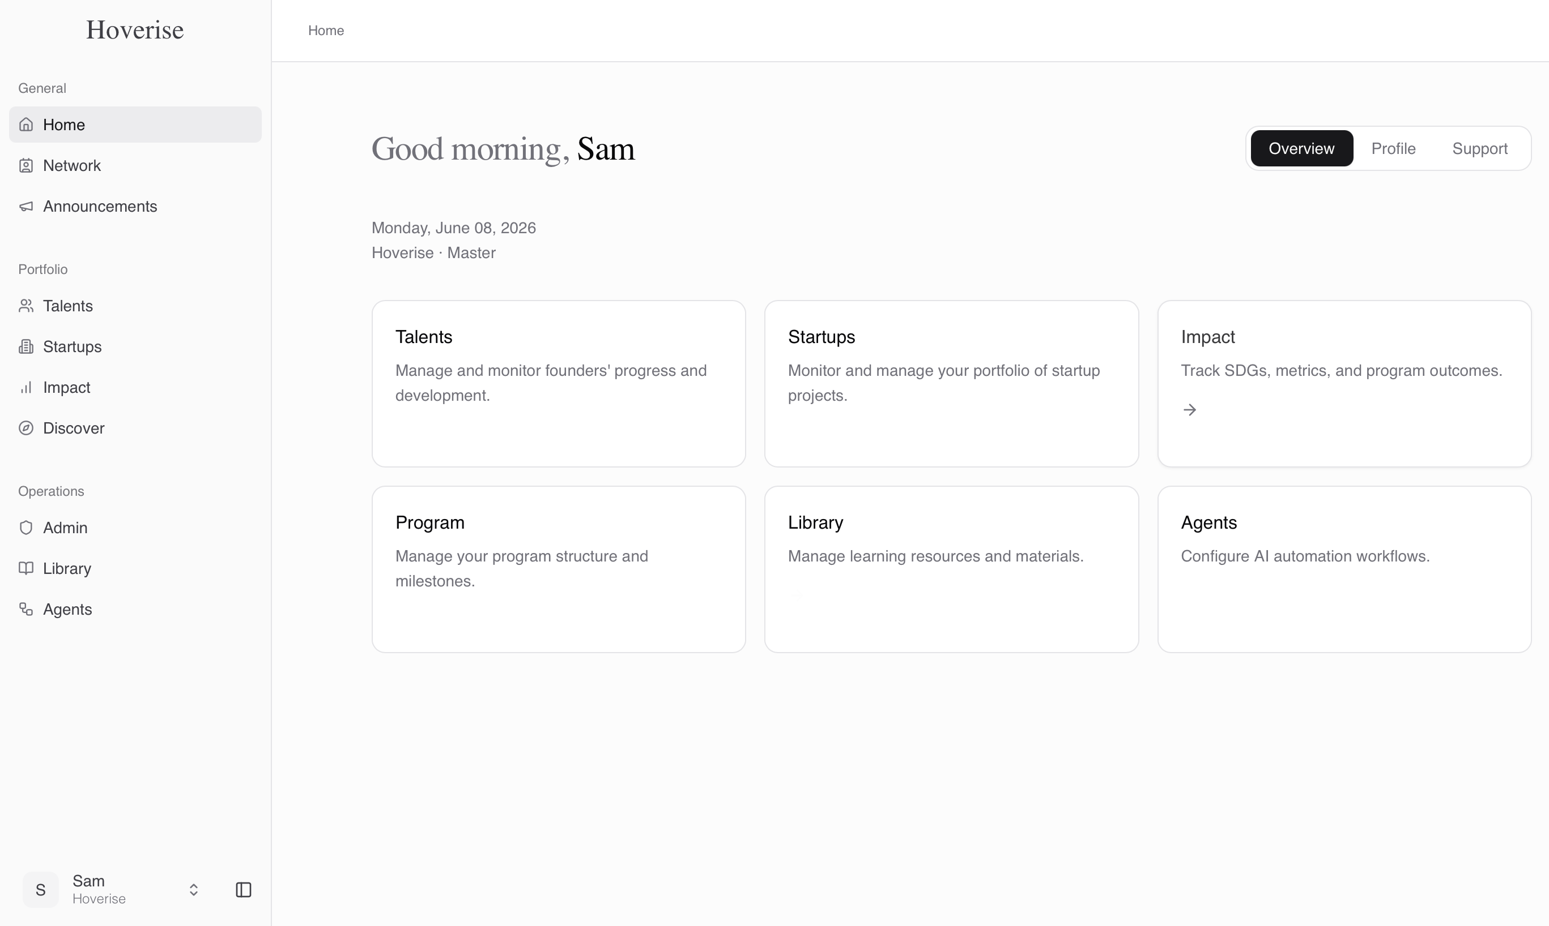This screenshot has height=926, width=1549.
Task: Click 'Configure AI automation workflows.' description
Action: click(1305, 556)
